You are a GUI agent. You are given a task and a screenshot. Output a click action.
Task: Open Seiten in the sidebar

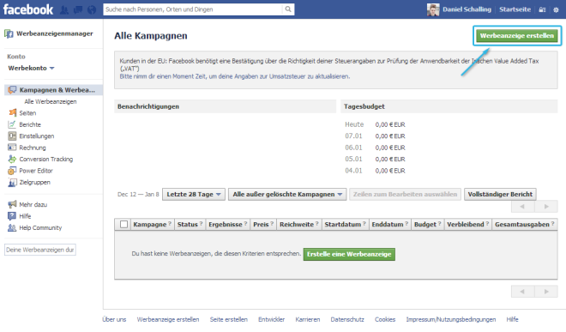[x=27, y=113]
